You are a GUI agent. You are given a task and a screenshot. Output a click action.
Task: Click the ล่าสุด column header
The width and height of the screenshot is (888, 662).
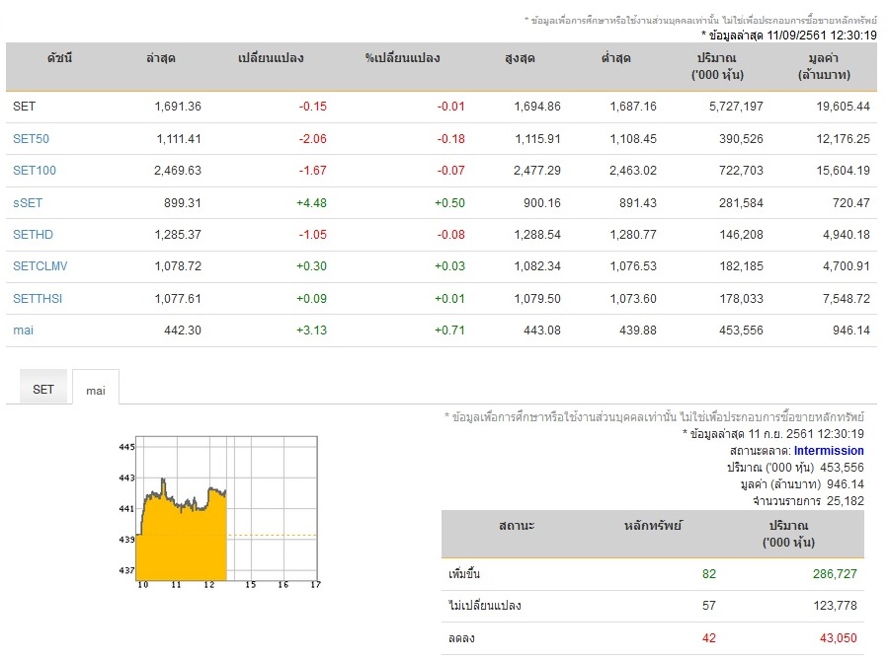click(x=161, y=57)
